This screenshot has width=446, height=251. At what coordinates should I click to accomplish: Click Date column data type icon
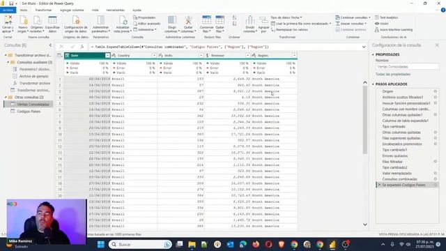pyautogui.click(x=68, y=56)
